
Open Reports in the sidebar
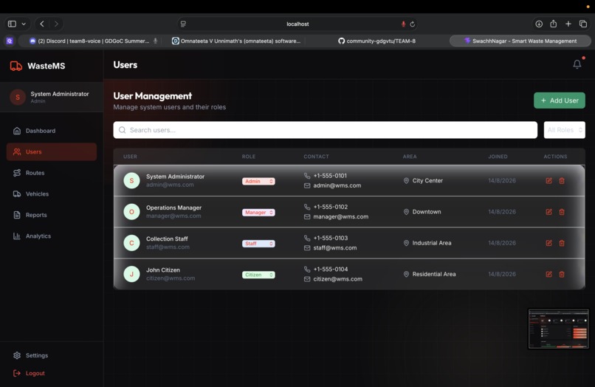pos(51,215)
